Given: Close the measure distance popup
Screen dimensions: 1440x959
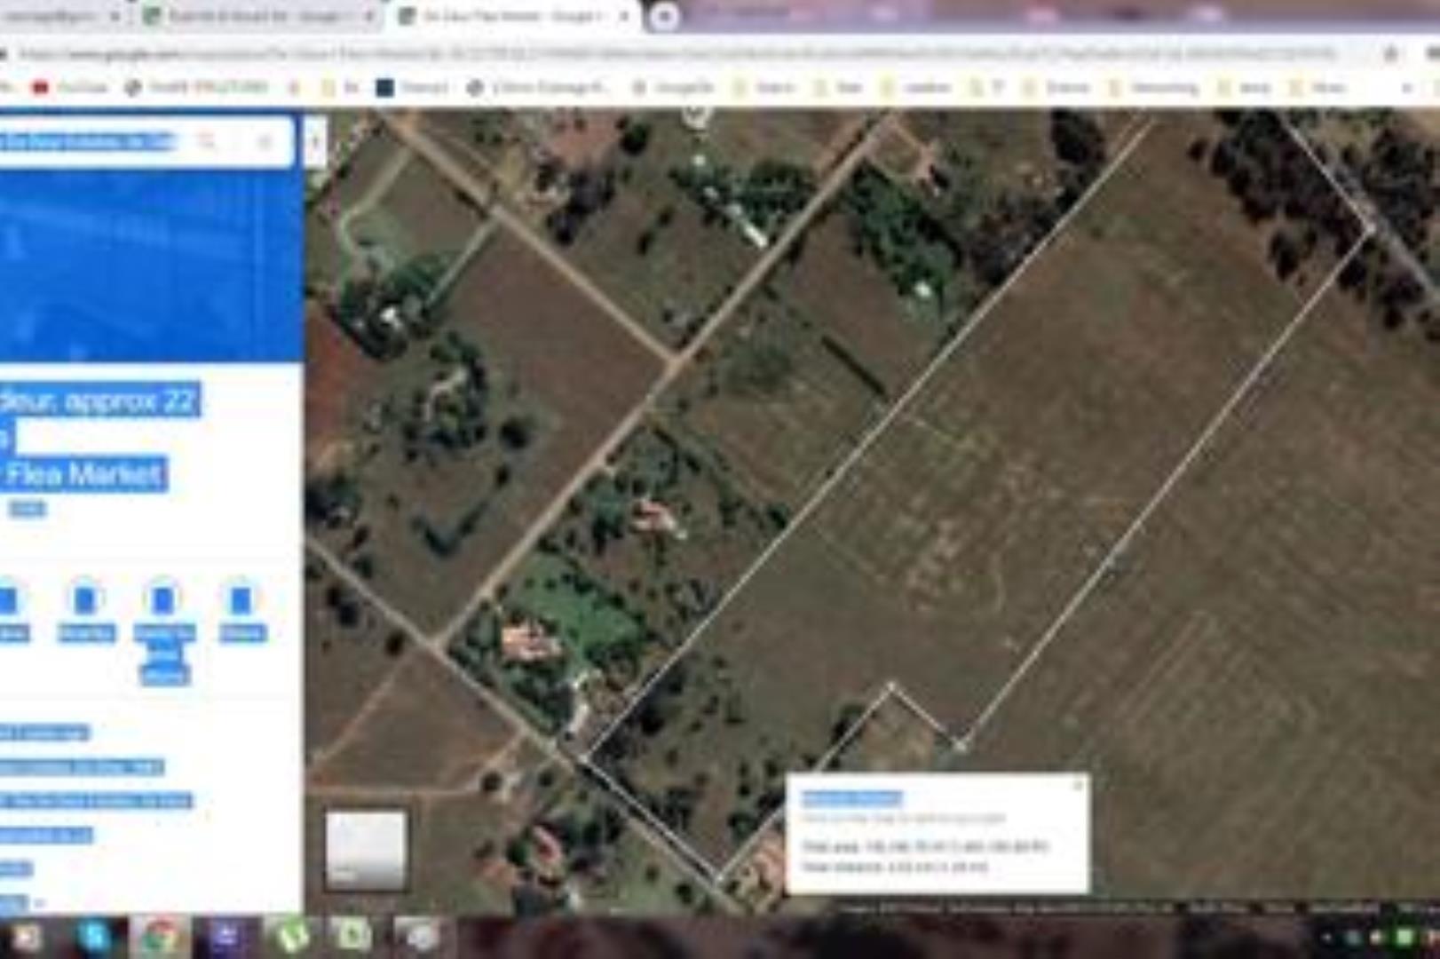Looking at the screenshot, I should 1078,785.
